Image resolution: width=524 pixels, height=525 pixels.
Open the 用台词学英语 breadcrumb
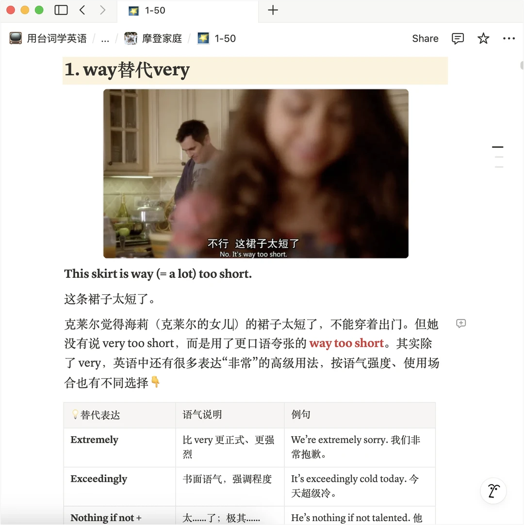48,38
